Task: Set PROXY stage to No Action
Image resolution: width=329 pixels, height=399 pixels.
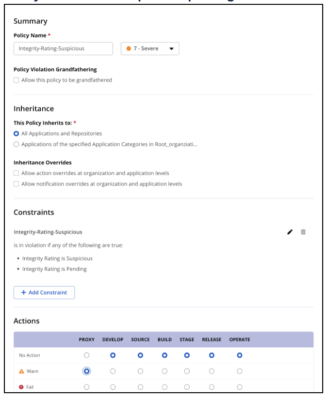Action: (87, 355)
